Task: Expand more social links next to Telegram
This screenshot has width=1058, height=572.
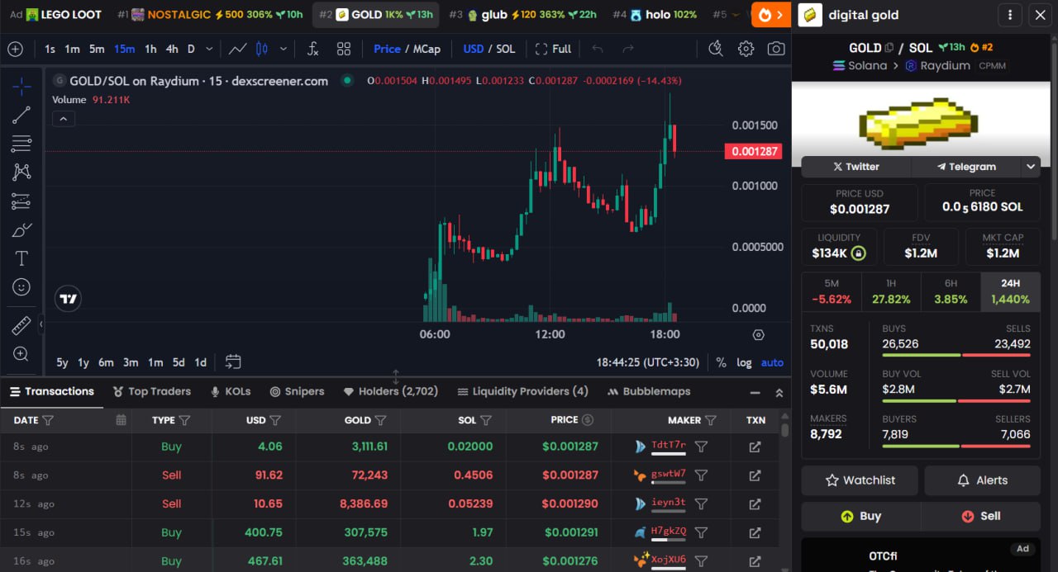Action: click(x=1031, y=167)
